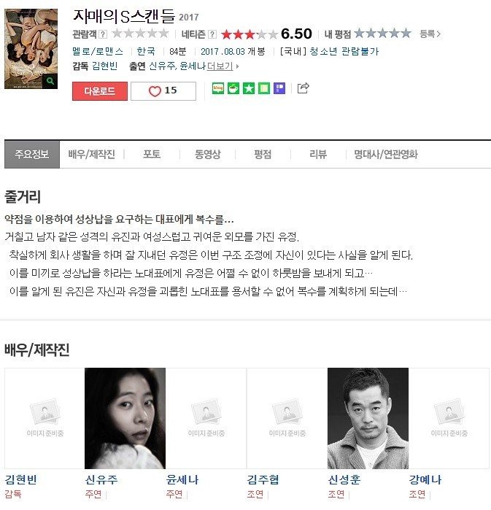Click the magnifier icon on movie poster
The image size is (491, 510).
pyautogui.click(x=50, y=81)
